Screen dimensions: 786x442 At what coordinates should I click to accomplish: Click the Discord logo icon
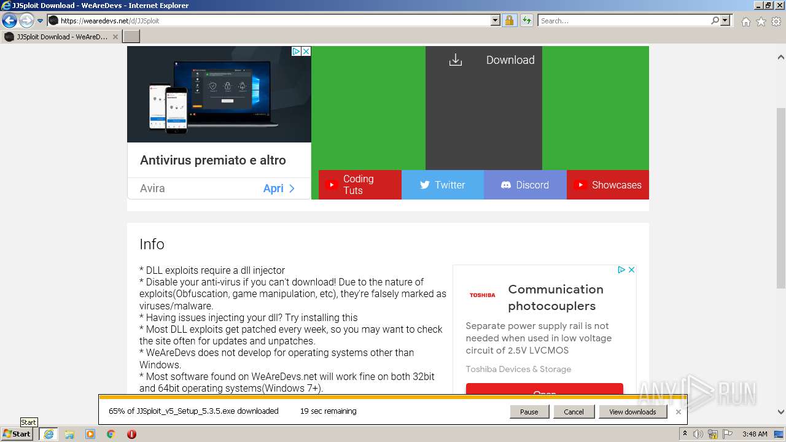tap(506, 185)
